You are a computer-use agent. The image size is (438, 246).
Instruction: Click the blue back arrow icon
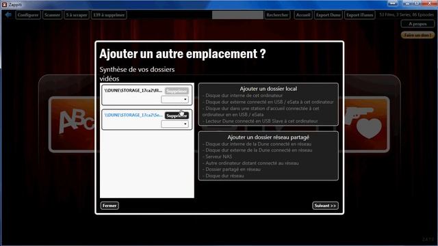pos(8,15)
